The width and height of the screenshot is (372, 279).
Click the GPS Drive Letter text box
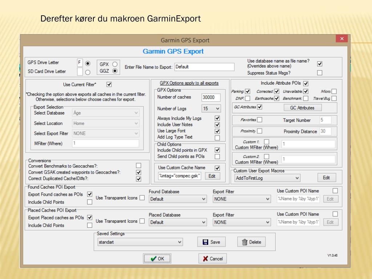point(80,63)
